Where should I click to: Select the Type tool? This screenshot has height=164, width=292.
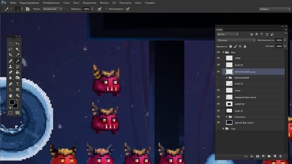click(17, 84)
